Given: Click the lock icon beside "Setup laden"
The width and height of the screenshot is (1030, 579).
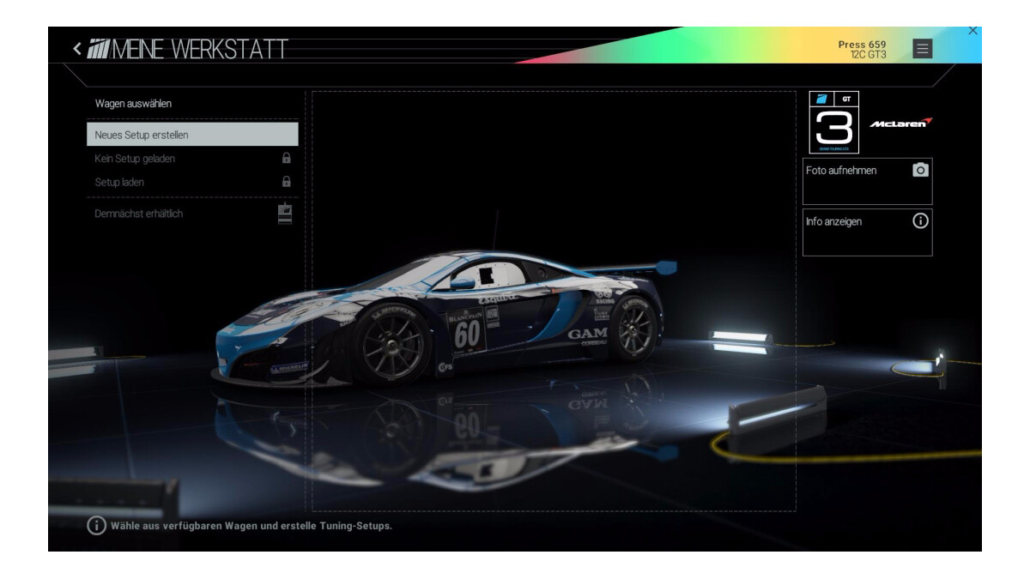Looking at the screenshot, I should 286,180.
